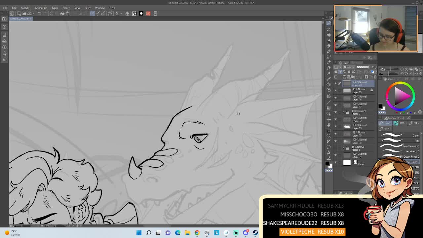Click the Undo arrow in command bar
This screenshot has width=423, height=238.
pos(39,14)
